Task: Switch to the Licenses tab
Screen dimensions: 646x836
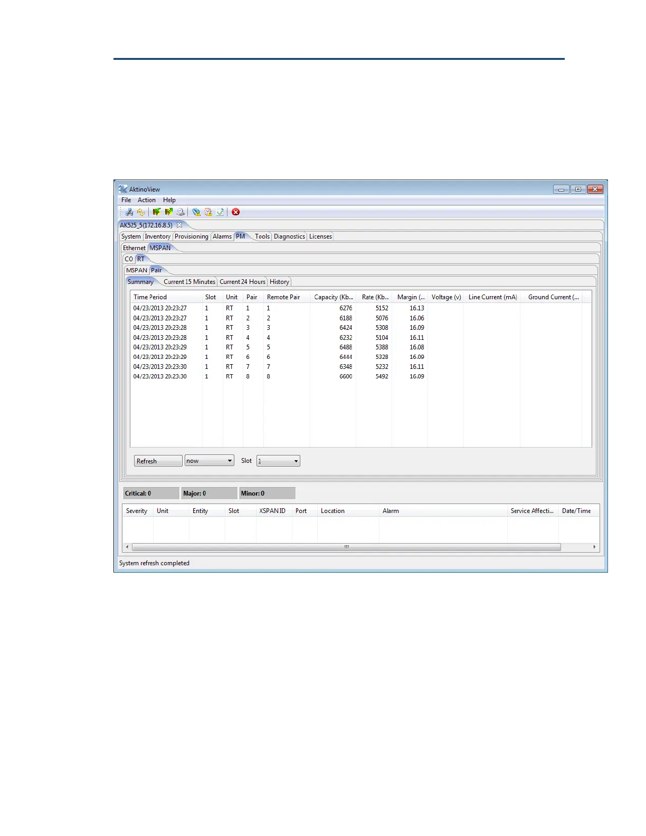Action: [320, 236]
